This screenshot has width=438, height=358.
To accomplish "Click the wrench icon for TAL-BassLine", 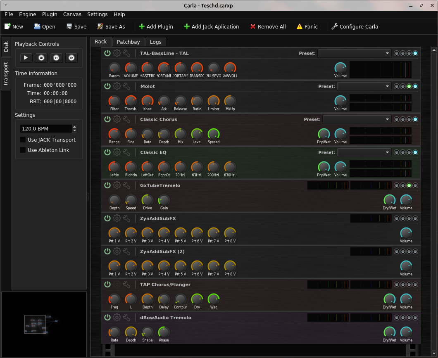I will pos(126,53).
